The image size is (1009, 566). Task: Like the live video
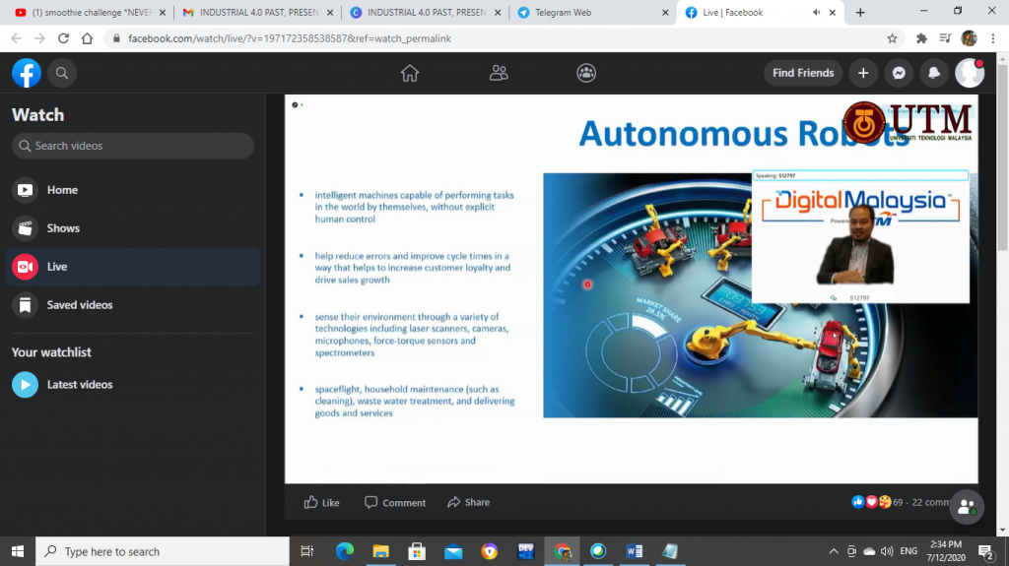[x=321, y=502]
